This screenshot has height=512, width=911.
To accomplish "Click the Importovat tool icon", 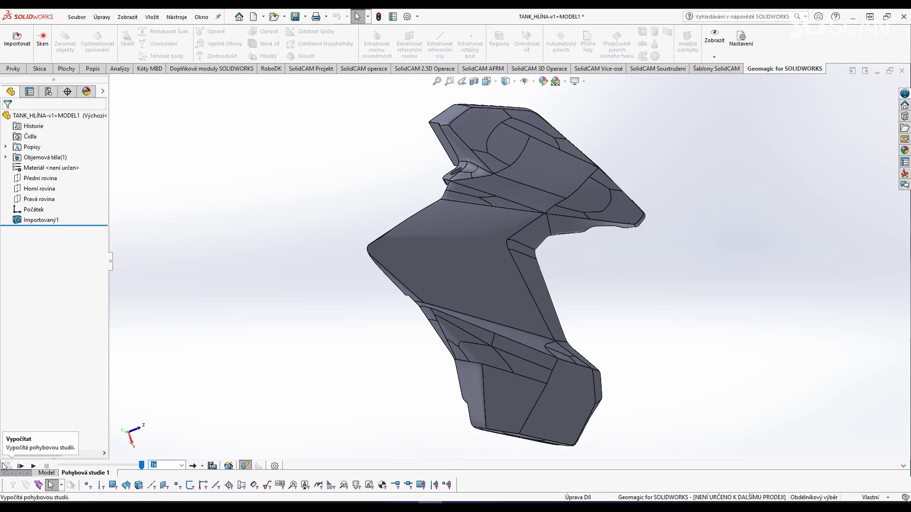I will coord(17,36).
